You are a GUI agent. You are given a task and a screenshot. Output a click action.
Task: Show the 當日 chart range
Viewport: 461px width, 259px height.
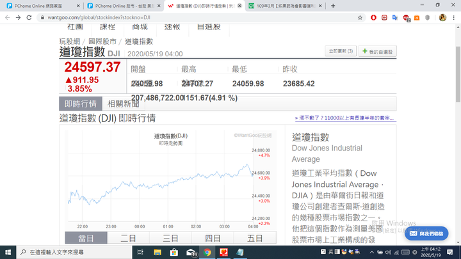pos(86,238)
